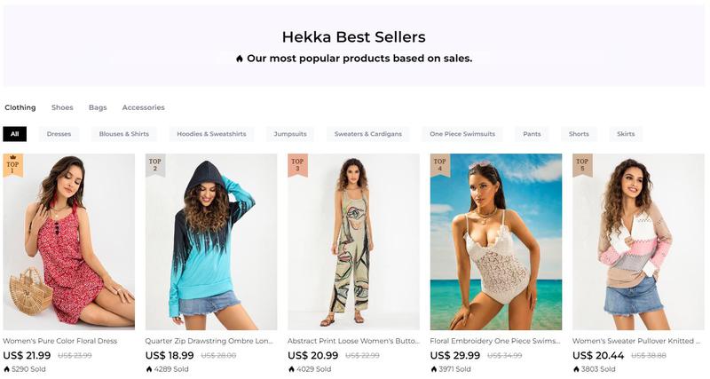The height and width of the screenshot is (379, 710).
Task: Select the All filter
Action: coord(14,134)
